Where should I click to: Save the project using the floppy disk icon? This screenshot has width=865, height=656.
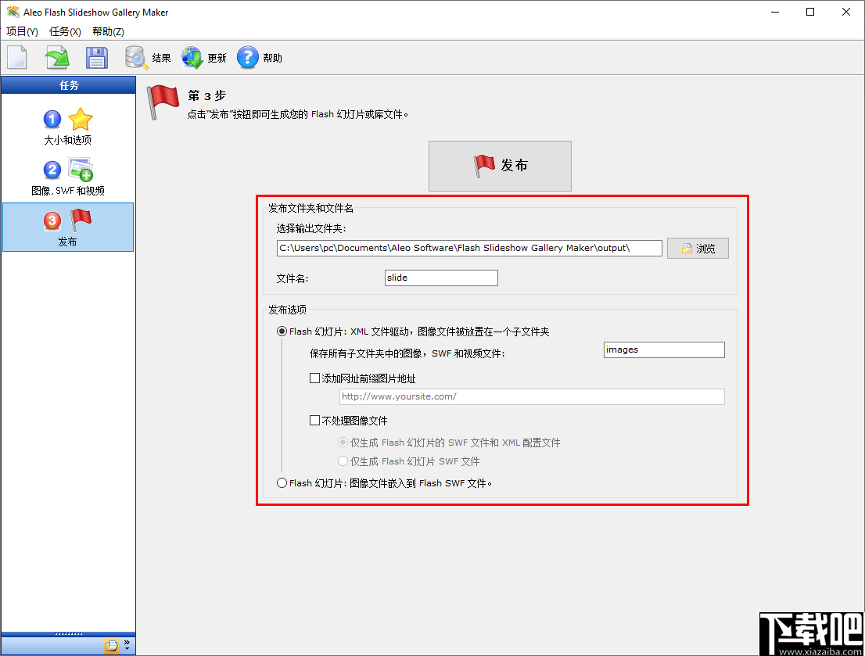point(96,57)
